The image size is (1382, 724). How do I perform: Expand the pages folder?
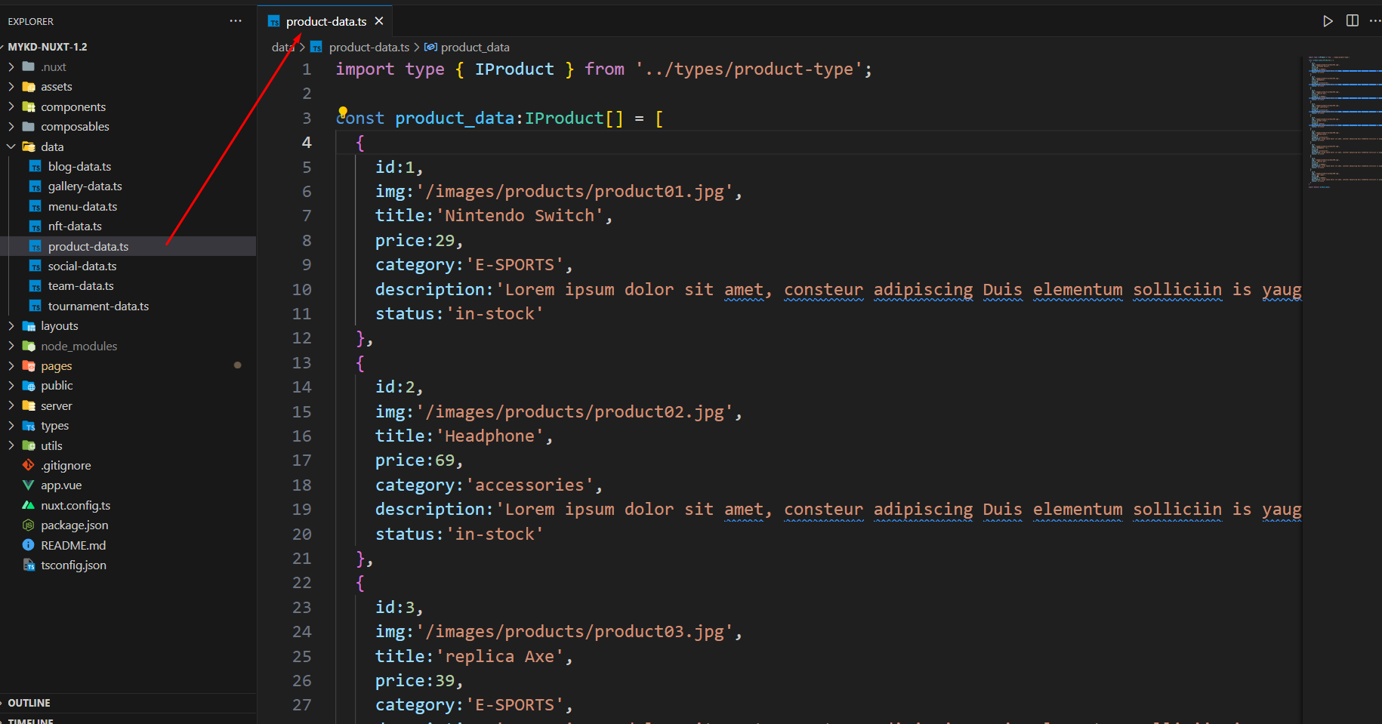(56, 366)
